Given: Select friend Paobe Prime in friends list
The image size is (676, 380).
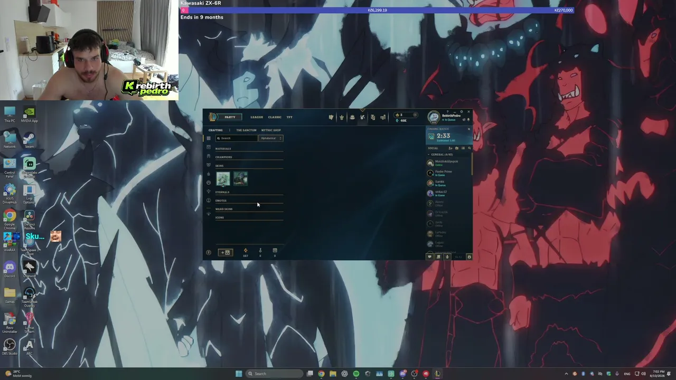Looking at the screenshot, I should point(449,173).
